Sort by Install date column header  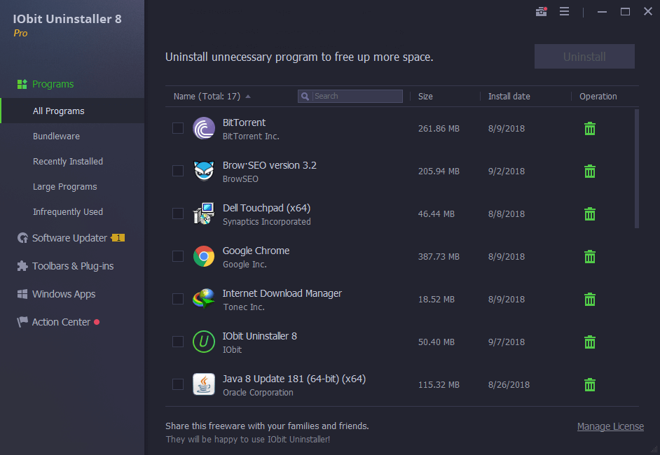[x=509, y=97]
